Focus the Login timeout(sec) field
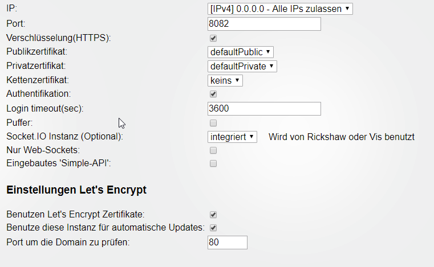 [x=264, y=108]
